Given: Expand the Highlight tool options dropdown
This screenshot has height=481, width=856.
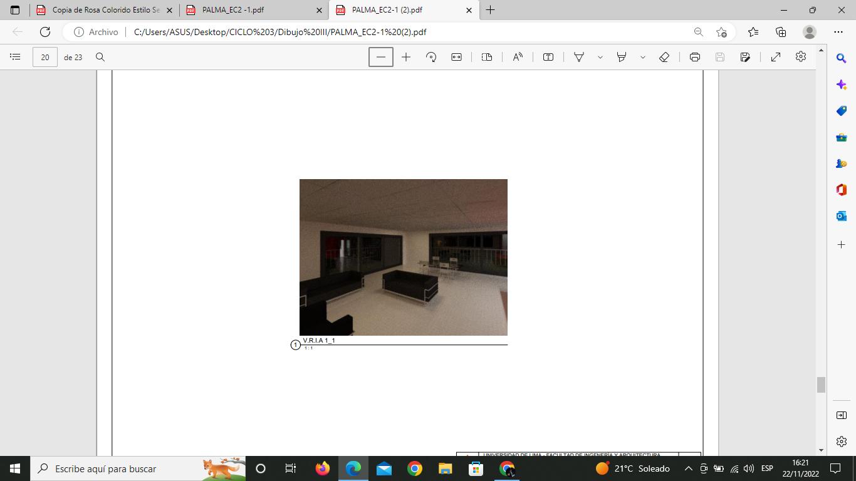Looking at the screenshot, I should click(642, 57).
